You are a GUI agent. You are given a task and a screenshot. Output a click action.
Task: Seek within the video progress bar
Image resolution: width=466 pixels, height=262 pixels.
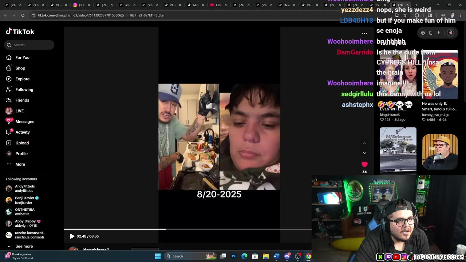(x=187, y=229)
